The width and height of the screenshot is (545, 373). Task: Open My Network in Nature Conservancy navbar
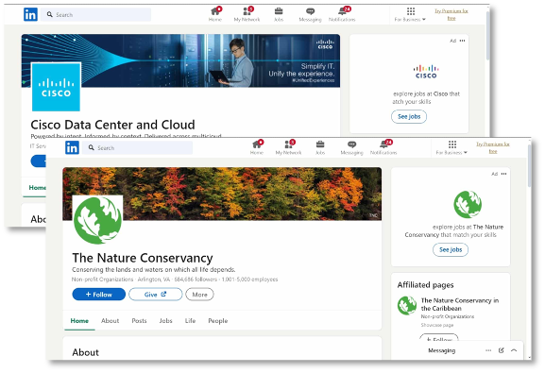click(x=288, y=147)
